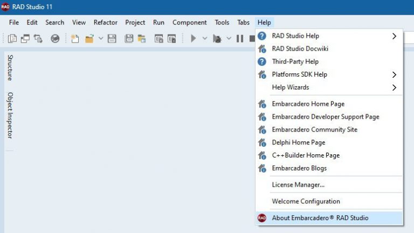Click Add File to Project icon
This screenshot has height=233, width=414.
158,39
